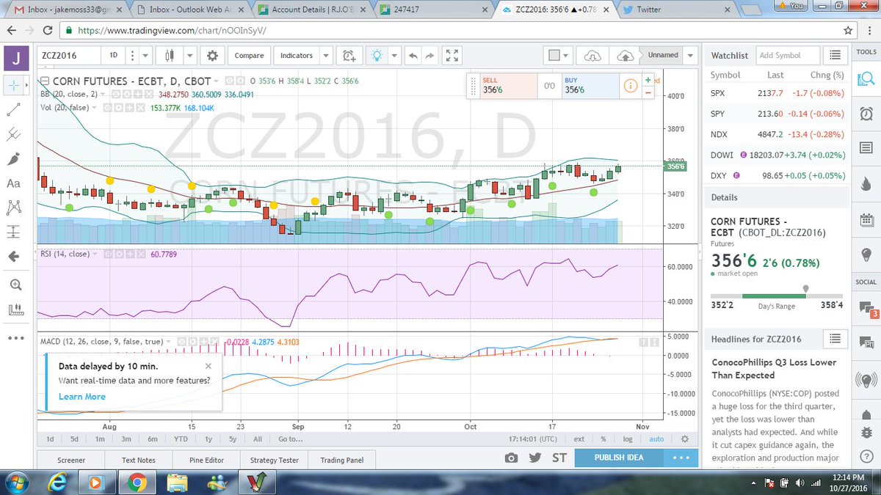Click the ideas lightbulb icon in top toolbar
The image size is (881, 495).
377,56
